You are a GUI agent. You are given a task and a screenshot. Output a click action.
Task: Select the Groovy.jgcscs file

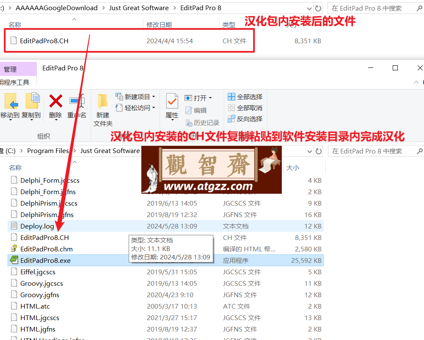41,283
